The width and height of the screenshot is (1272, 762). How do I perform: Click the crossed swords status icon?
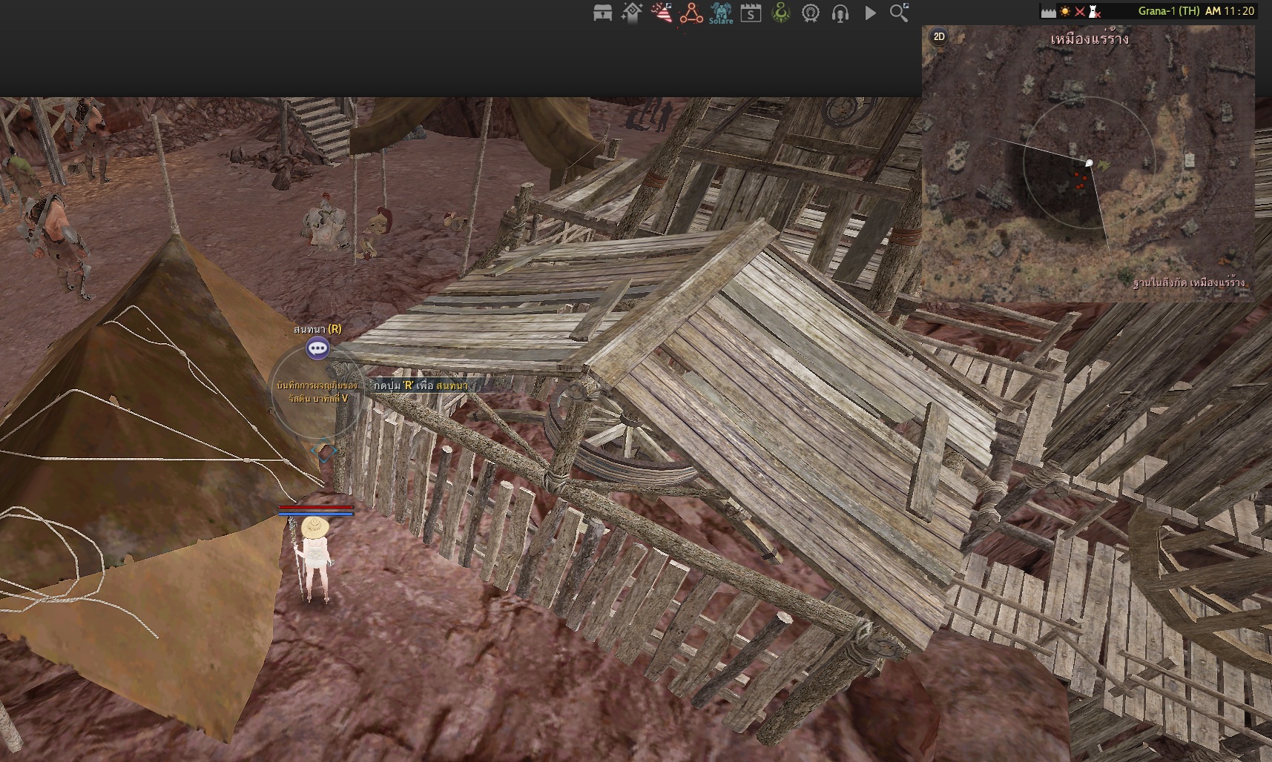(x=1080, y=11)
